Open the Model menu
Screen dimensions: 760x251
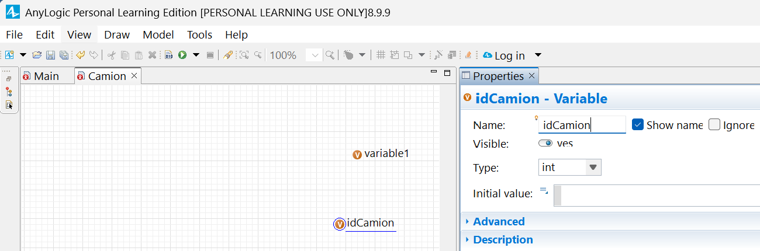coord(158,34)
